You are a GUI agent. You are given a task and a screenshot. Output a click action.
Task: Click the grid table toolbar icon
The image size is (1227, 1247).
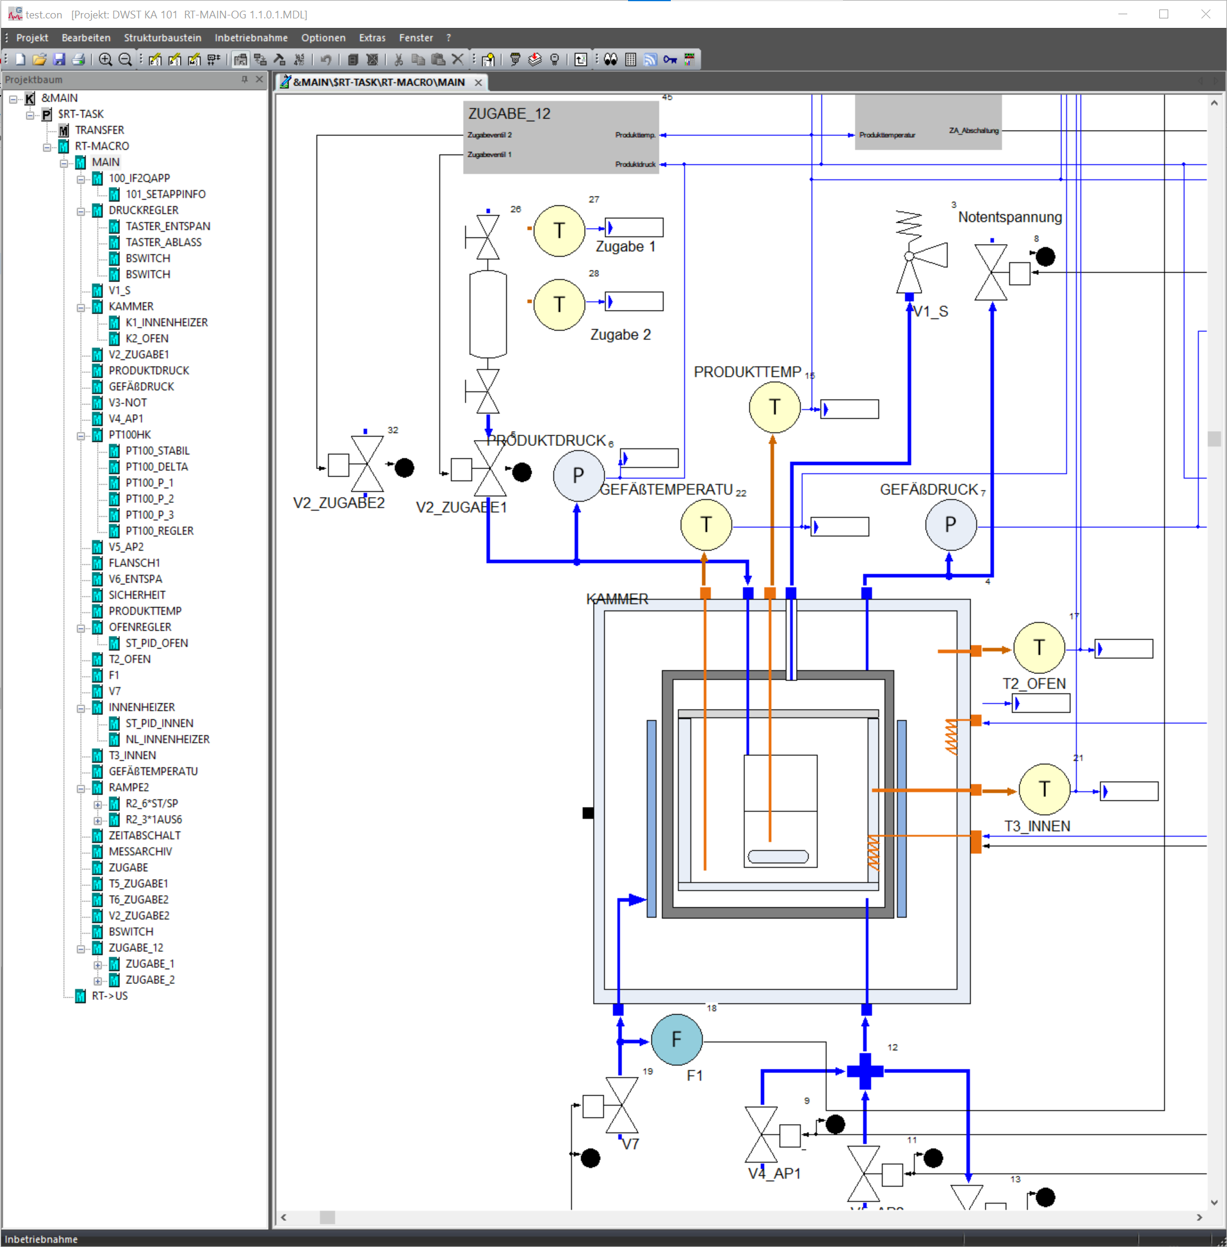(630, 60)
